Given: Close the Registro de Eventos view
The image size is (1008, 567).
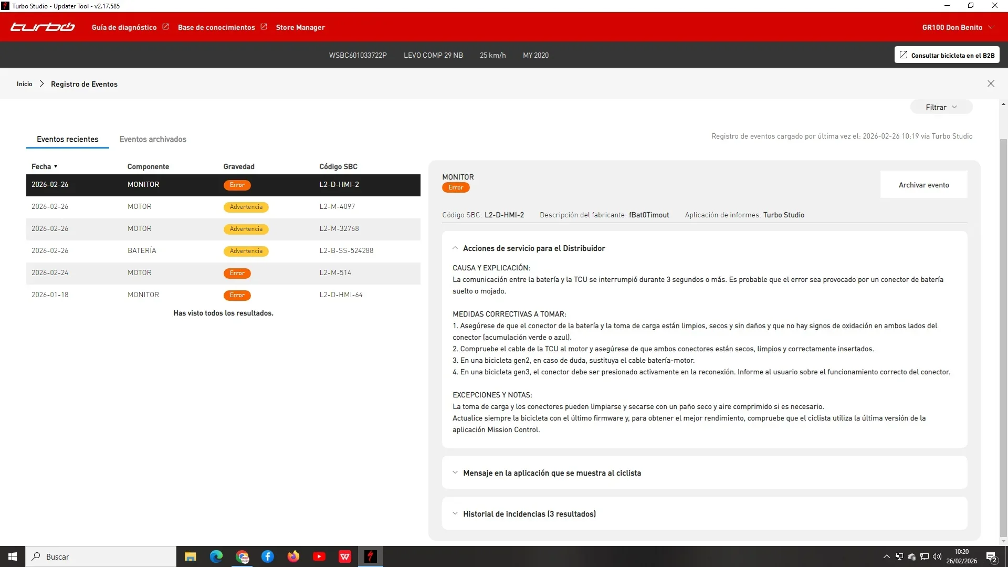Looking at the screenshot, I should click(991, 83).
